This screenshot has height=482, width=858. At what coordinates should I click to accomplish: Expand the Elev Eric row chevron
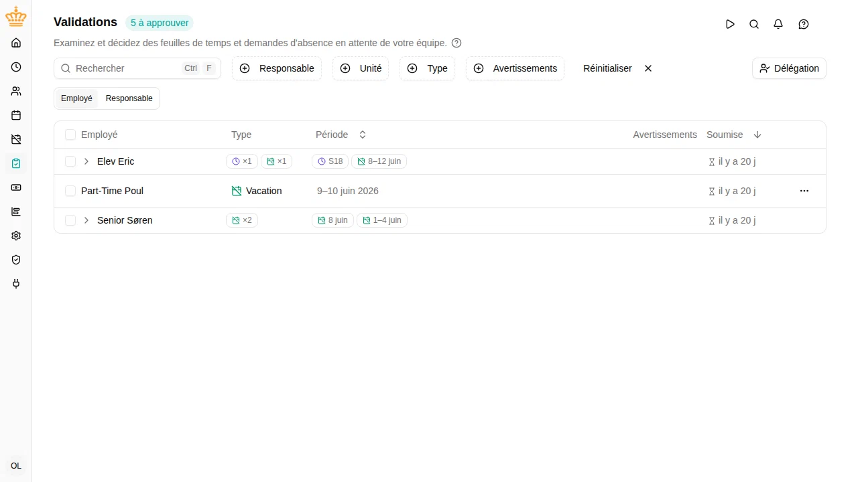[86, 161]
